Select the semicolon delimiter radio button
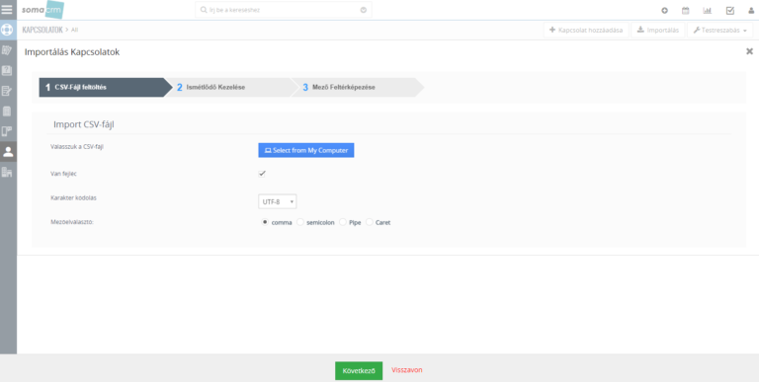Image resolution: width=759 pixels, height=382 pixels. pos(300,222)
